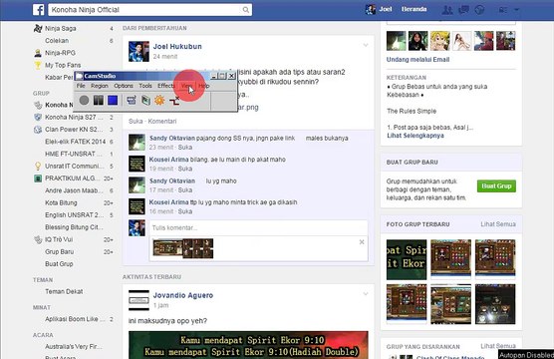Viewport: 554px width, 359px height.
Task: Open My Top Fans sidebar item
Action: point(63,65)
